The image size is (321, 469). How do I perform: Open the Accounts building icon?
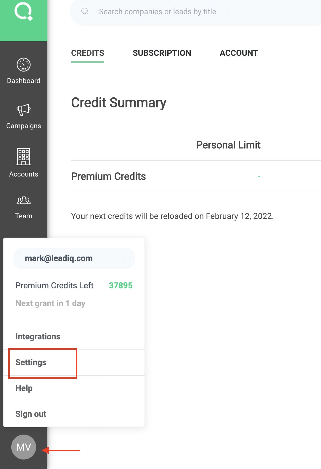tap(24, 156)
